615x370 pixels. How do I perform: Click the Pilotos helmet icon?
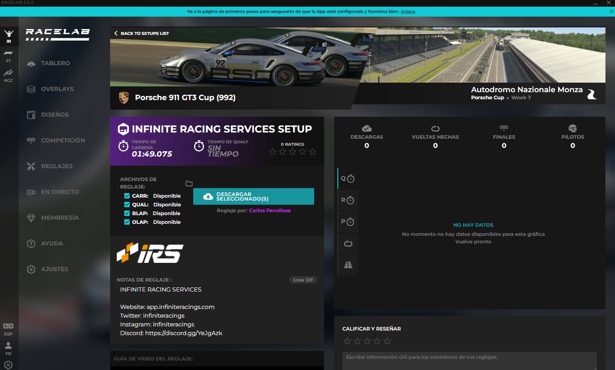(573, 128)
